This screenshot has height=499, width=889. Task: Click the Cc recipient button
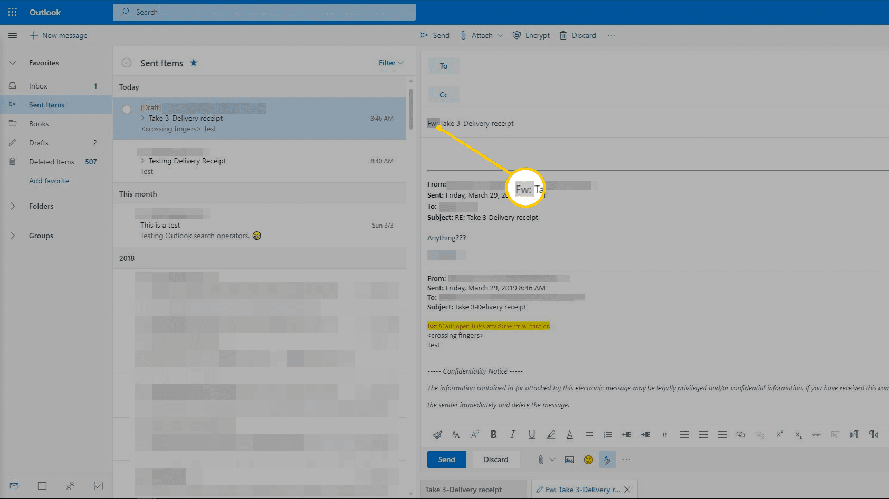(x=443, y=95)
